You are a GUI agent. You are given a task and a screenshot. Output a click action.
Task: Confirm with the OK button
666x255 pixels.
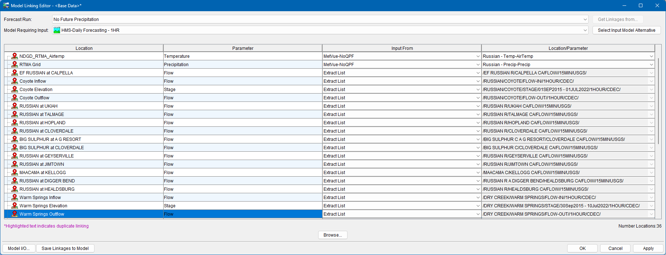582,248
